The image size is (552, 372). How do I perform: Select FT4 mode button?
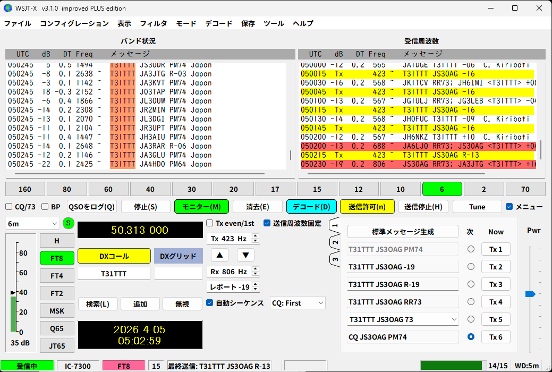(x=57, y=276)
